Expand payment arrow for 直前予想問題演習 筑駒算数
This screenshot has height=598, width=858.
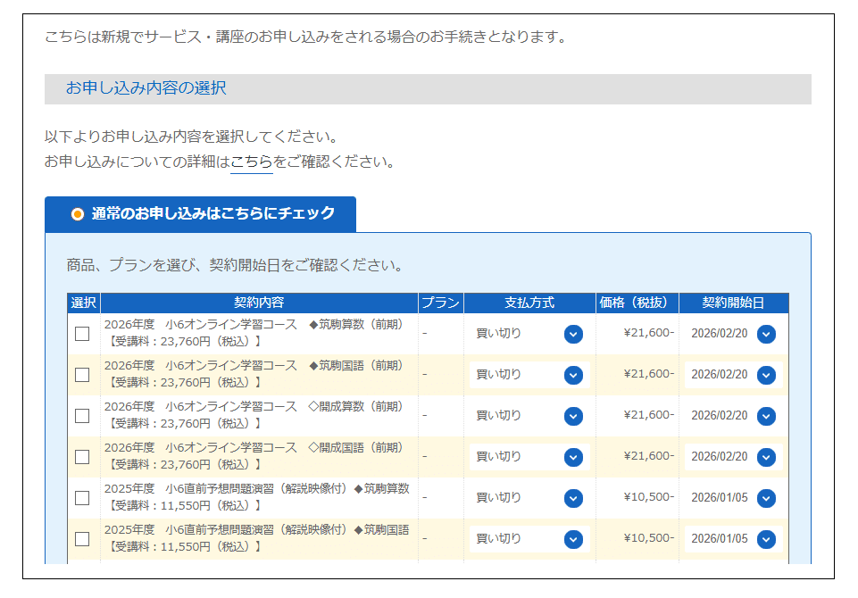[573, 498]
